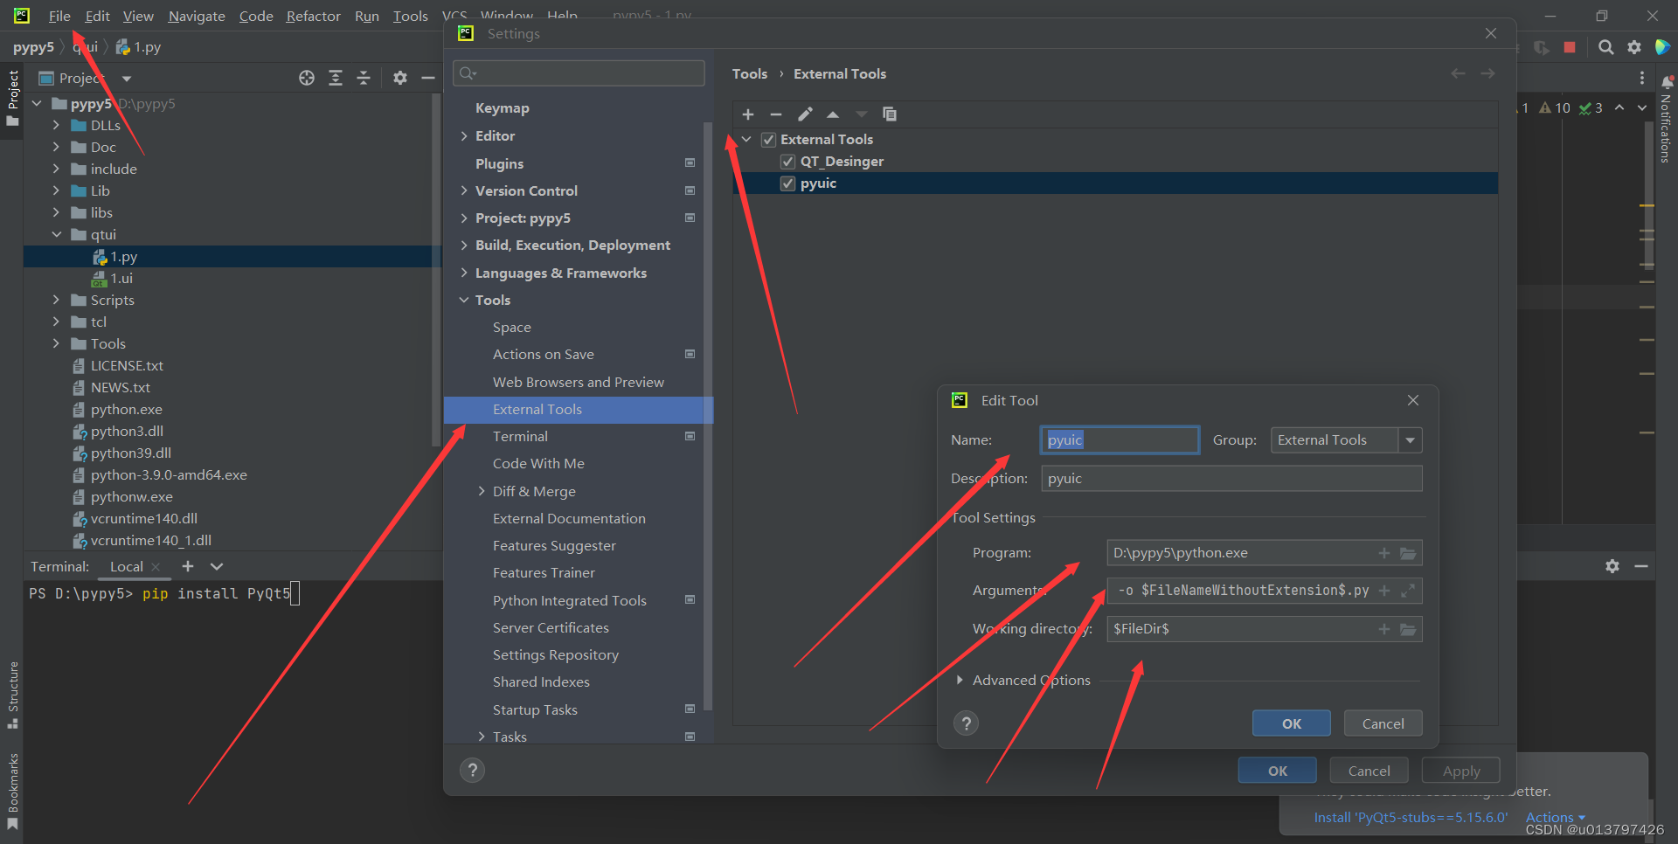Image resolution: width=1678 pixels, height=844 pixels.
Task: Remove selected external tool with minus icon
Action: 776,114
